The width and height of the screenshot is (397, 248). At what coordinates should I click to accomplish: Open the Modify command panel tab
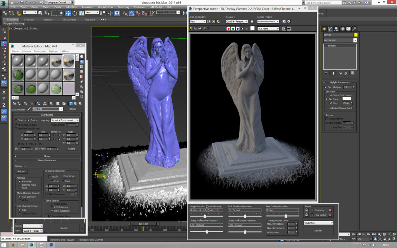pyautogui.click(x=330, y=29)
